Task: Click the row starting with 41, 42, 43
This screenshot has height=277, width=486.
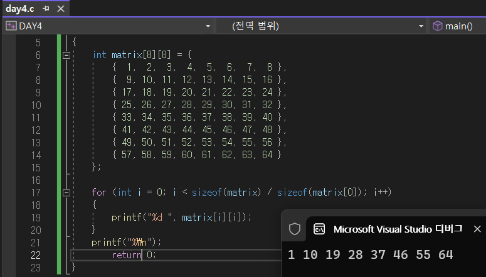Action: (199, 130)
